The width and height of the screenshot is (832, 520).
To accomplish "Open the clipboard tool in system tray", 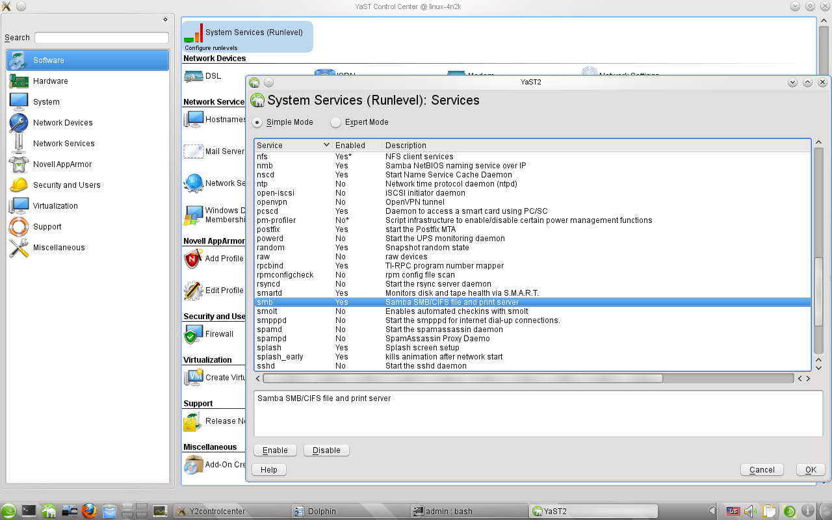I will (770, 511).
